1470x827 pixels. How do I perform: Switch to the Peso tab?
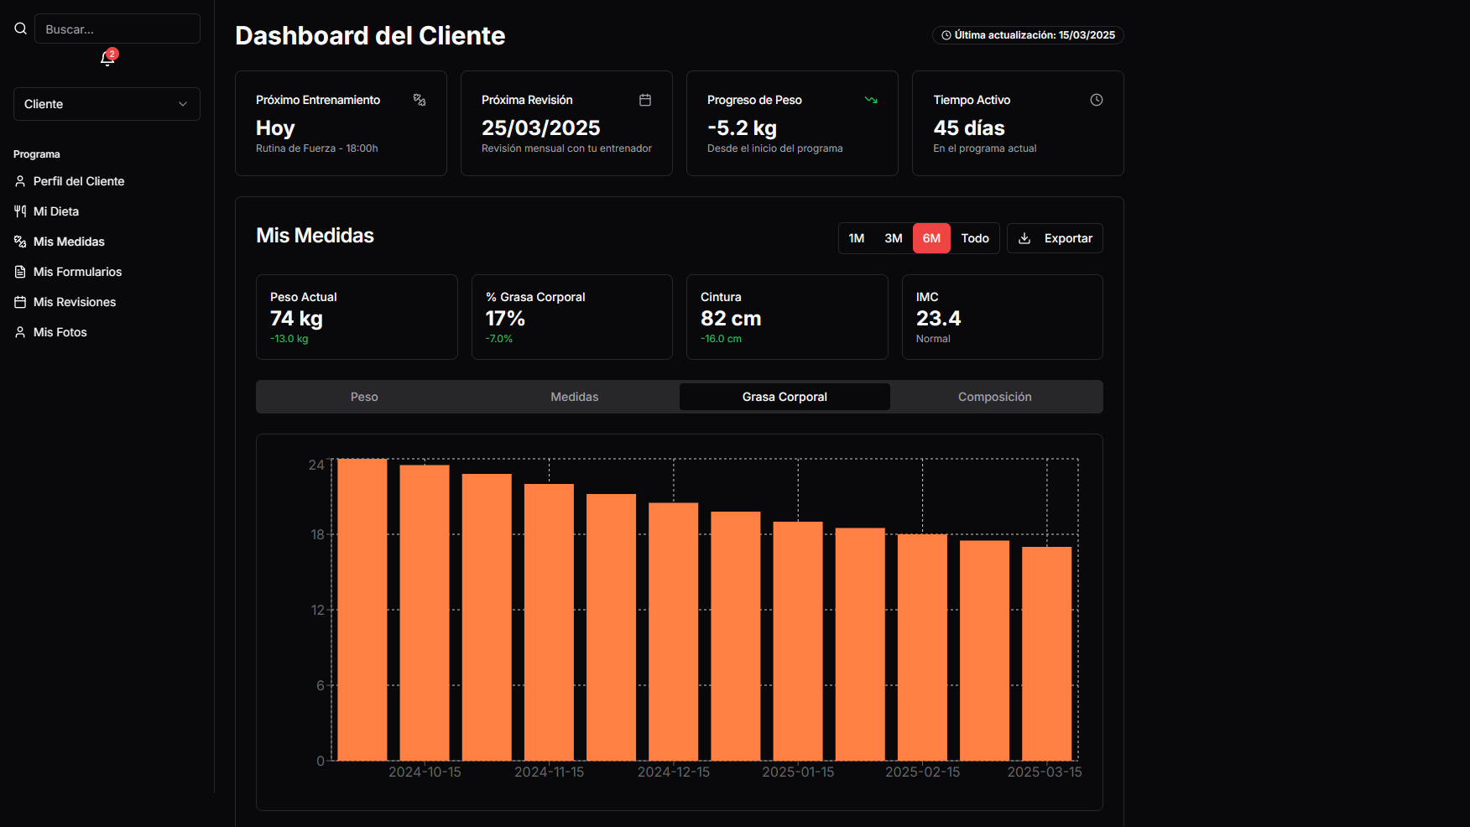point(364,397)
